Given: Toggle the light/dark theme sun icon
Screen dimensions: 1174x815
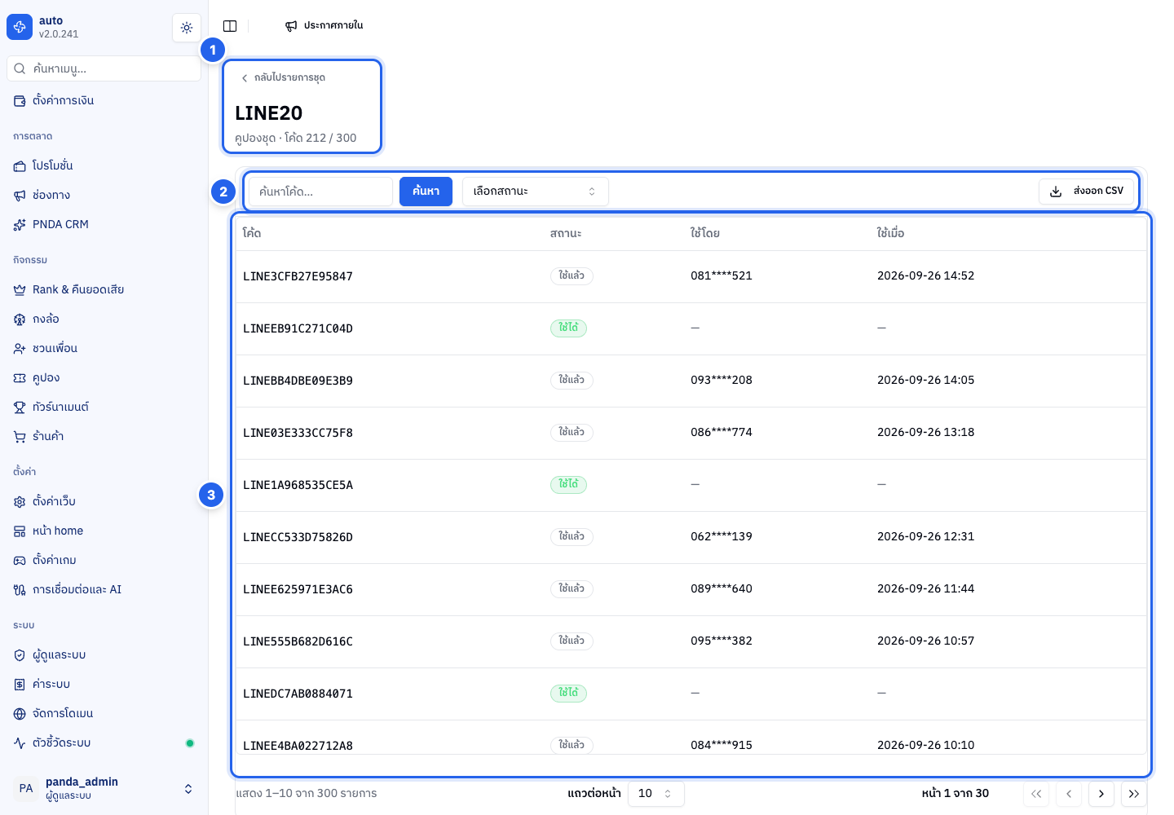Looking at the screenshot, I should click(187, 28).
